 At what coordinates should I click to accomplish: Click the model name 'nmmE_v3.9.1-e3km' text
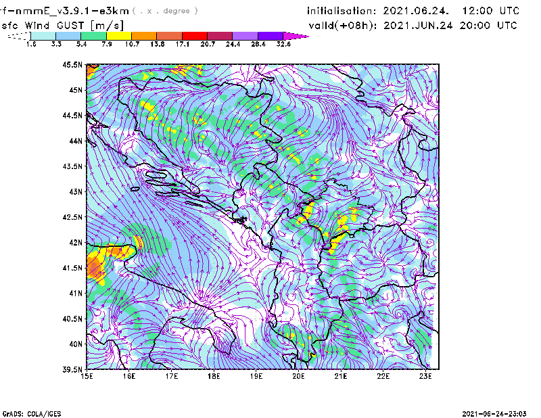coord(72,11)
